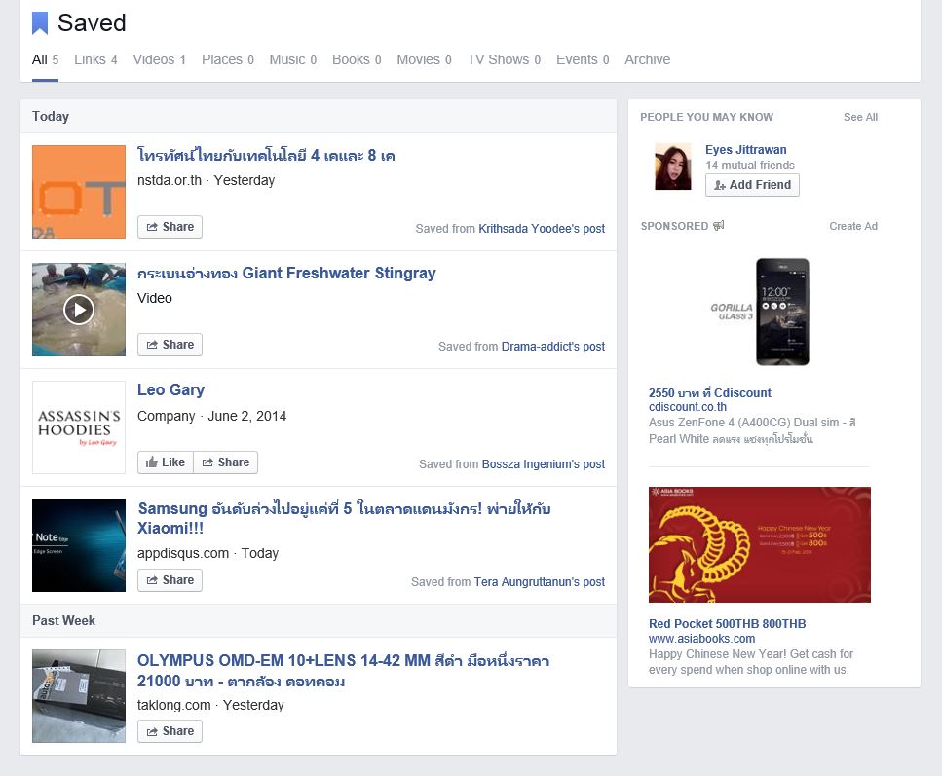Play the Giant Freshwater Stingray video

(x=79, y=310)
